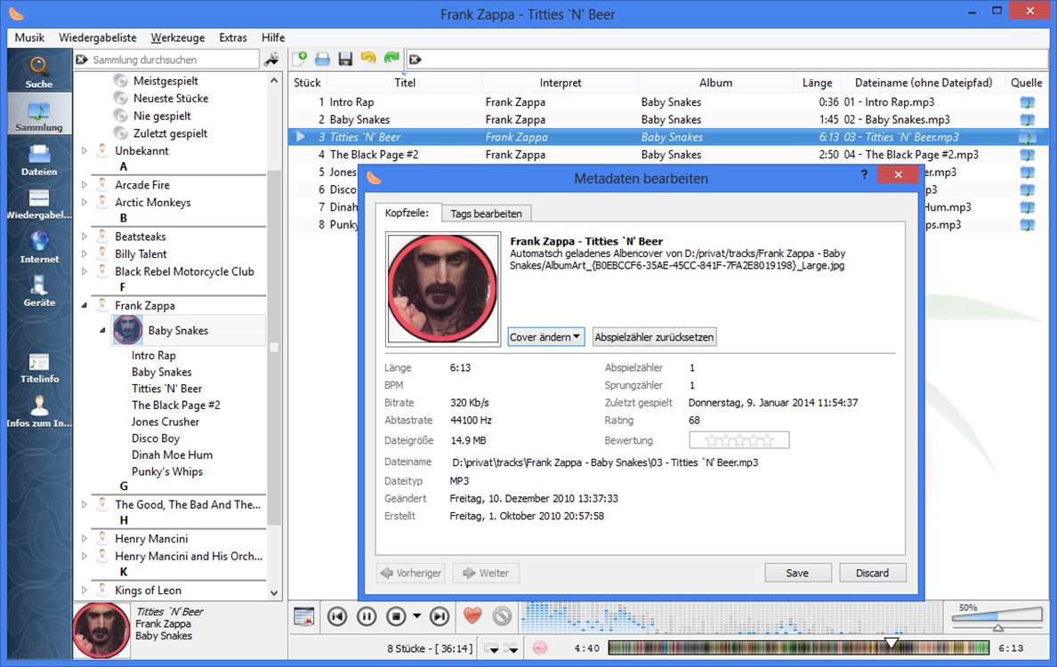The width and height of the screenshot is (1057, 667).
Task: Clear the playlist filter field icon
Action: tap(416, 60)
